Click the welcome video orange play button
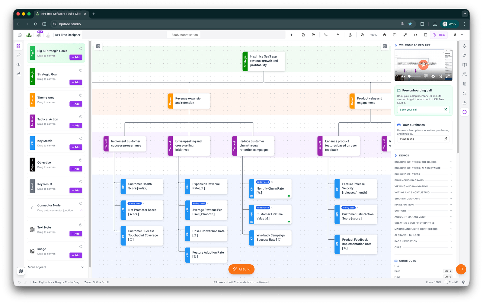Image resolution: width=483 pixels, height=304 pixels. point(424,64)
